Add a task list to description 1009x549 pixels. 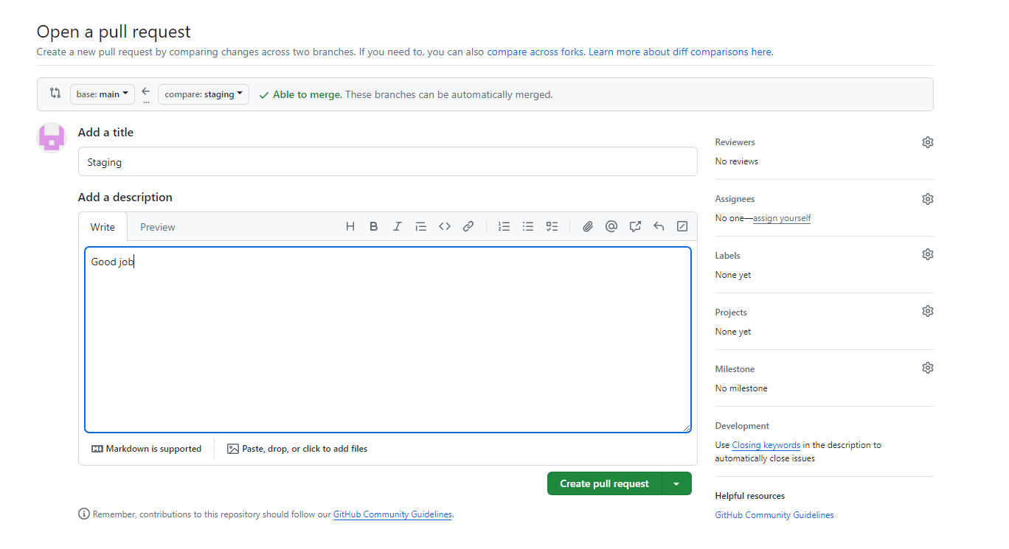pyautogui.click(x=552, y=227)
